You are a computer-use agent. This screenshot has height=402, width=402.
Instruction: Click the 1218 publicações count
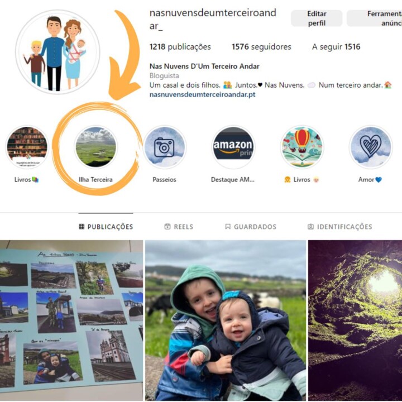tap(180, 47)
